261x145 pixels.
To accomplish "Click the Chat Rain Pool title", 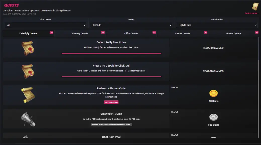I will coord(111,137).
